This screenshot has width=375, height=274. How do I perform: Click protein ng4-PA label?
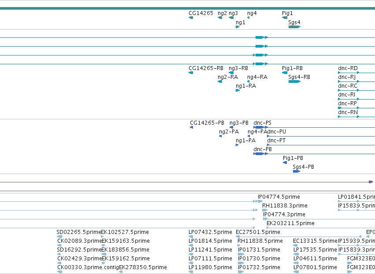click(257, 132)
